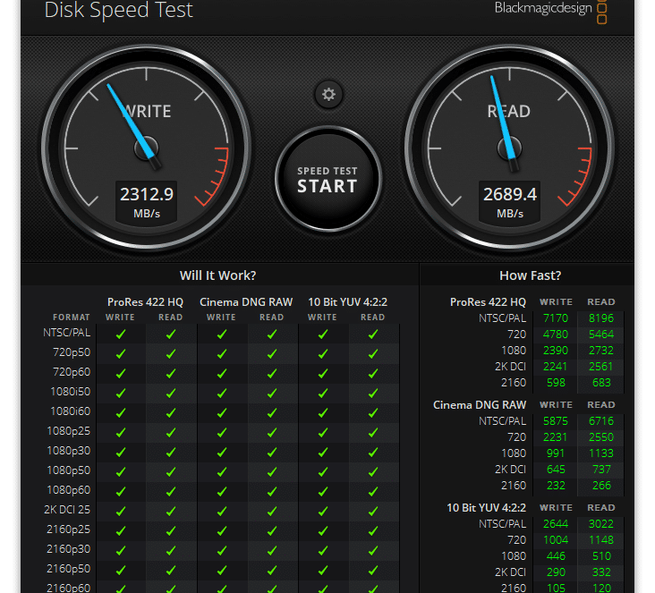Click the 720p60 Cinema DNG write checkmark
Screen dimensions: 655x593
click(x=222, y=373)
